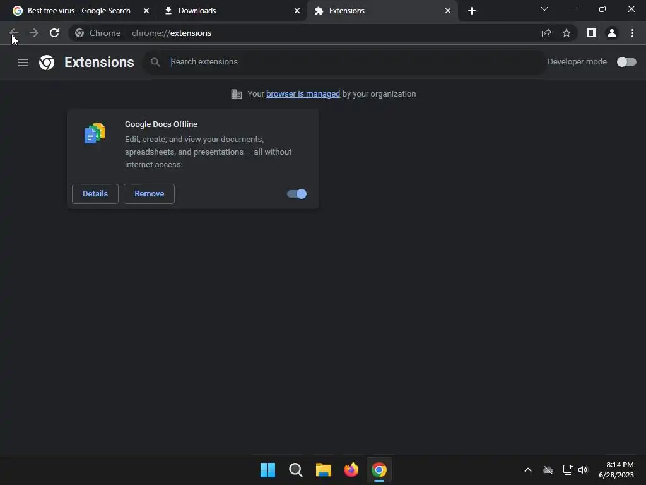The image size is (646, 485).
Task: Open Firefox from the taskbar
Action: tap(351, 470)
